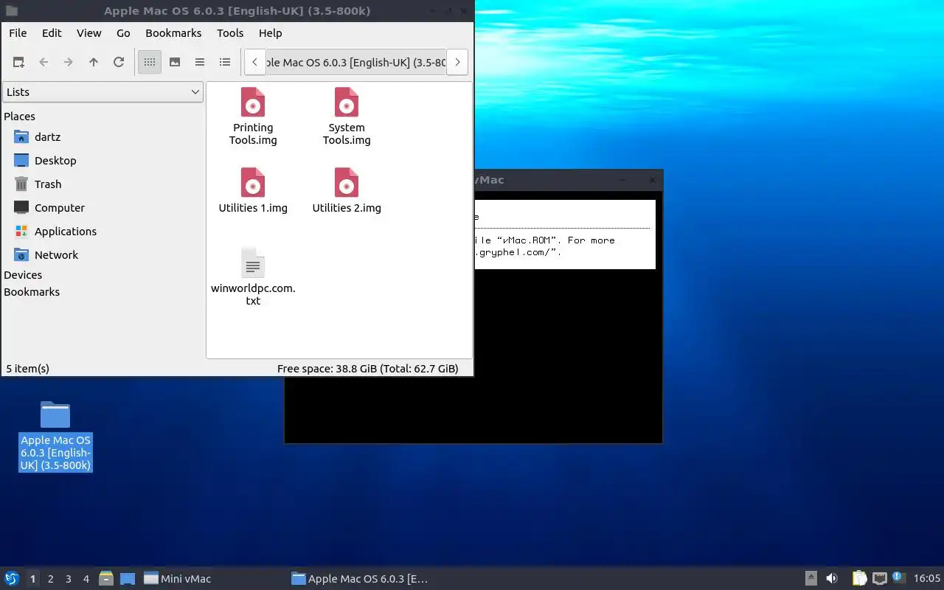Open the network connection tray icon

click(x=879, y=579)
